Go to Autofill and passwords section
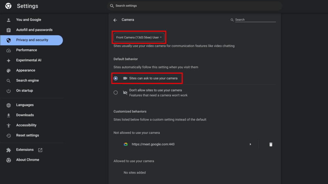 click(34, 30)
